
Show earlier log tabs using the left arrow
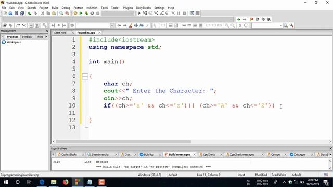(x=53, y=155)
